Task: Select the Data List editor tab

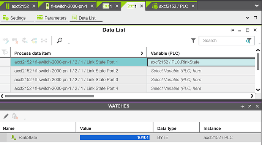Action: (86, 18)
